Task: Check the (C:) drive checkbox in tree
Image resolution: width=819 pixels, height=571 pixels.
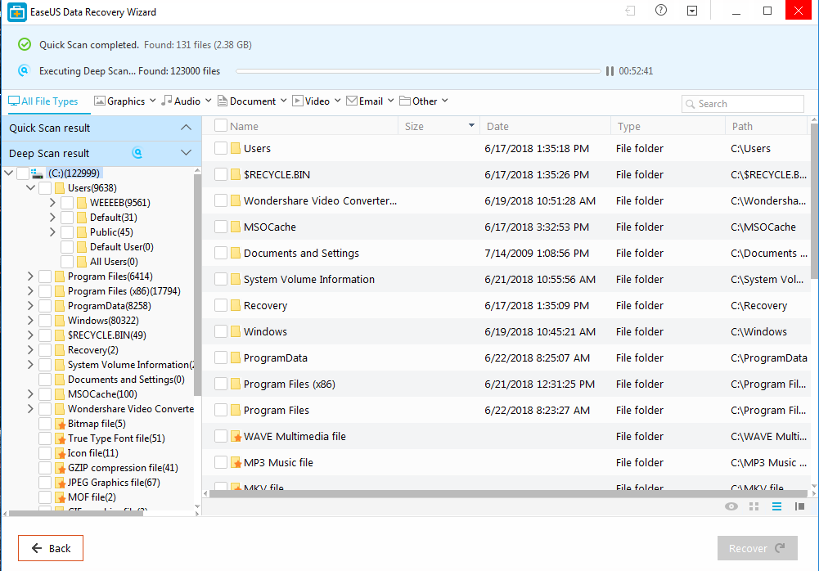Action: (x=22, y=173)
